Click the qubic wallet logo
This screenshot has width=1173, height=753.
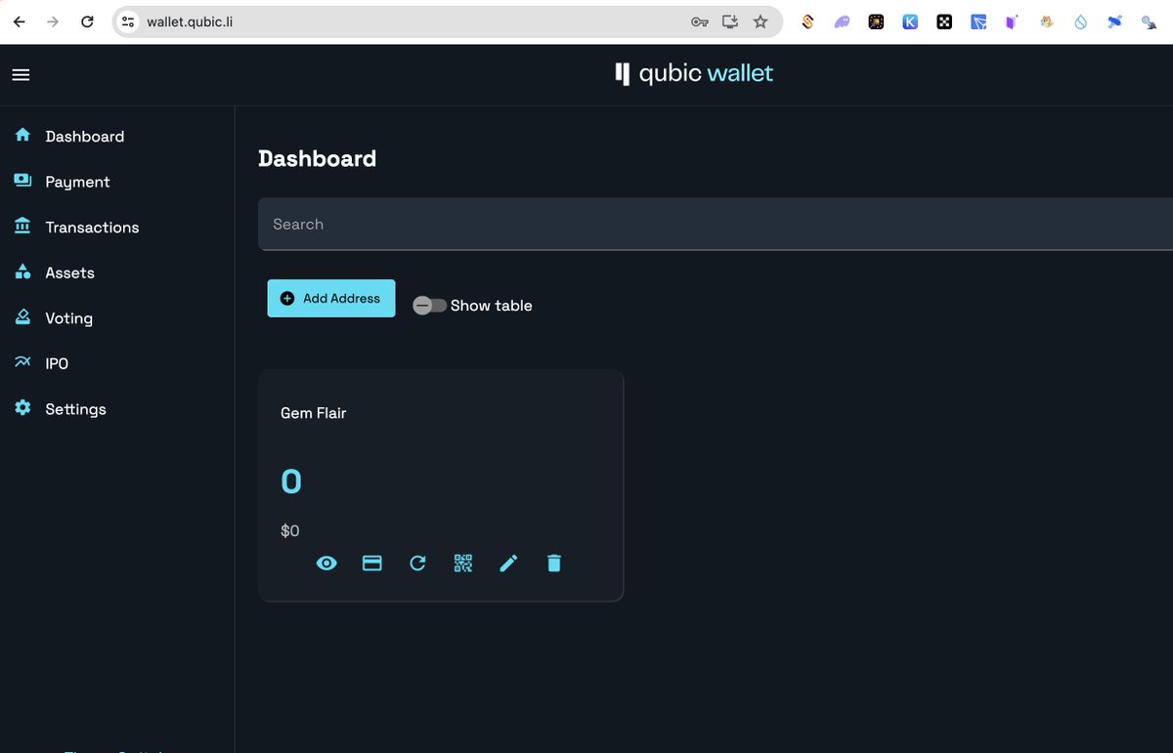[x=694, y=73]
